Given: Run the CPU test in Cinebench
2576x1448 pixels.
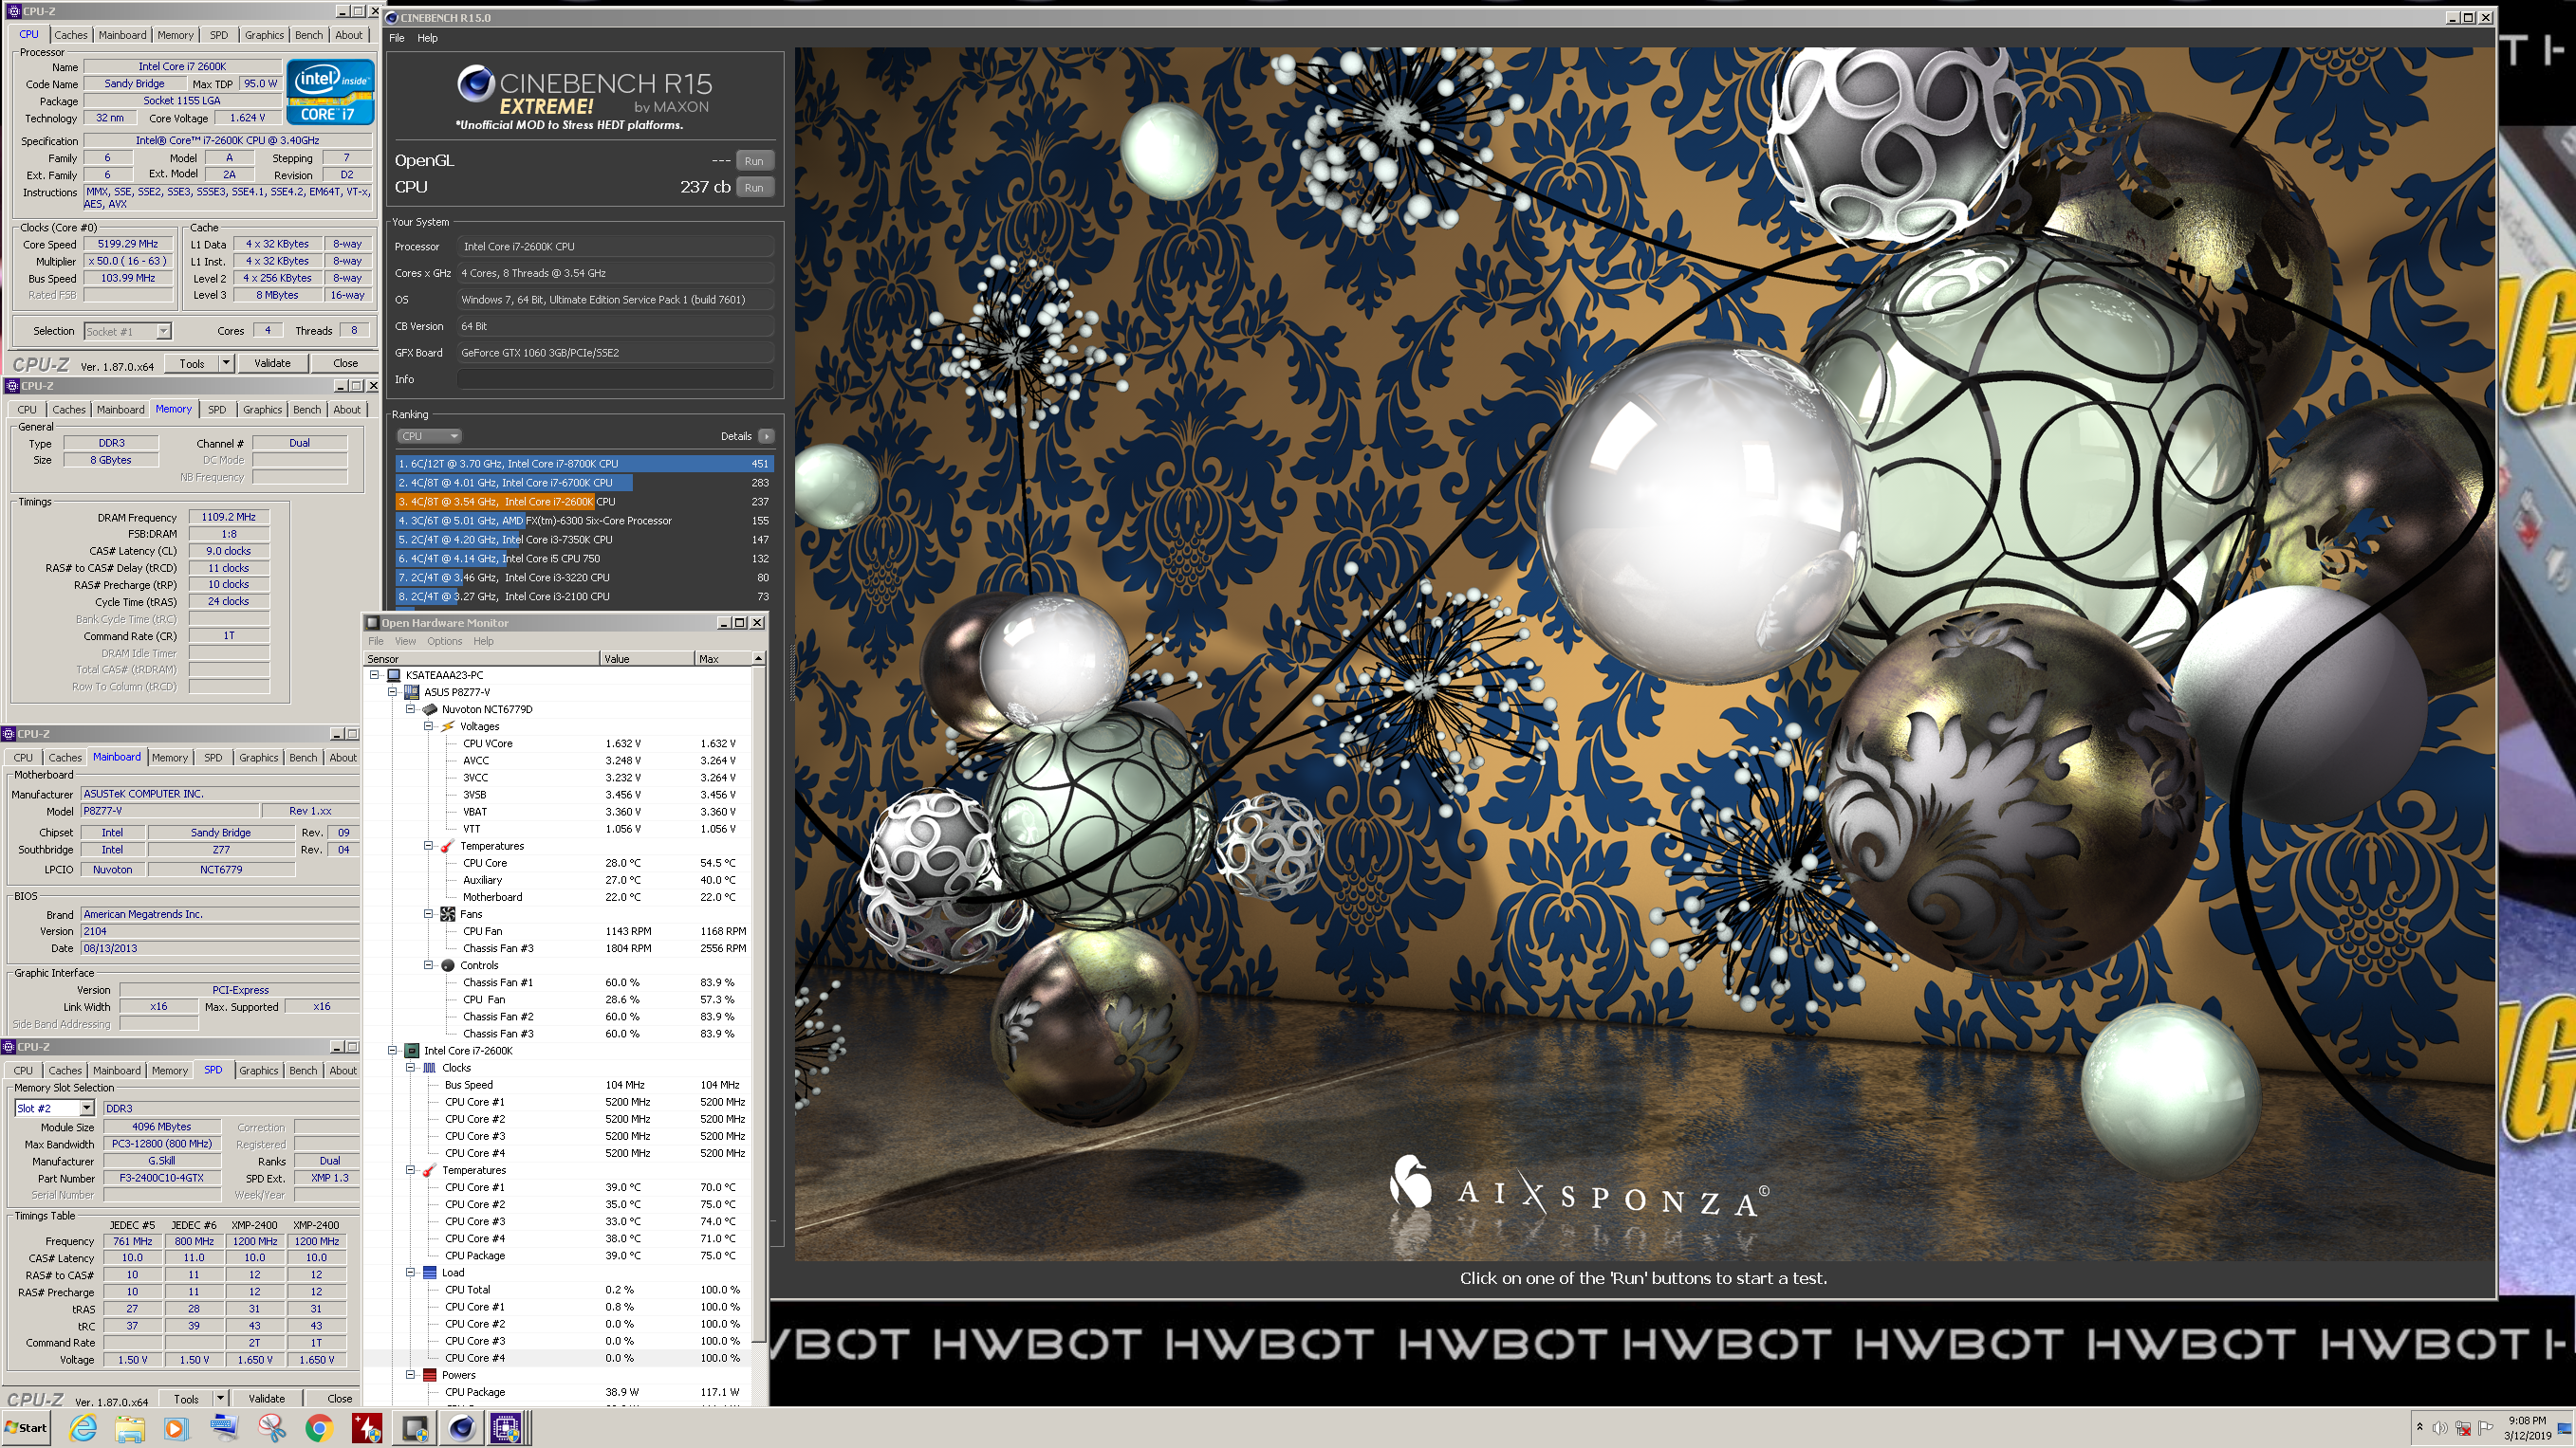Looking at the screenshot, I should pos(754,188).
